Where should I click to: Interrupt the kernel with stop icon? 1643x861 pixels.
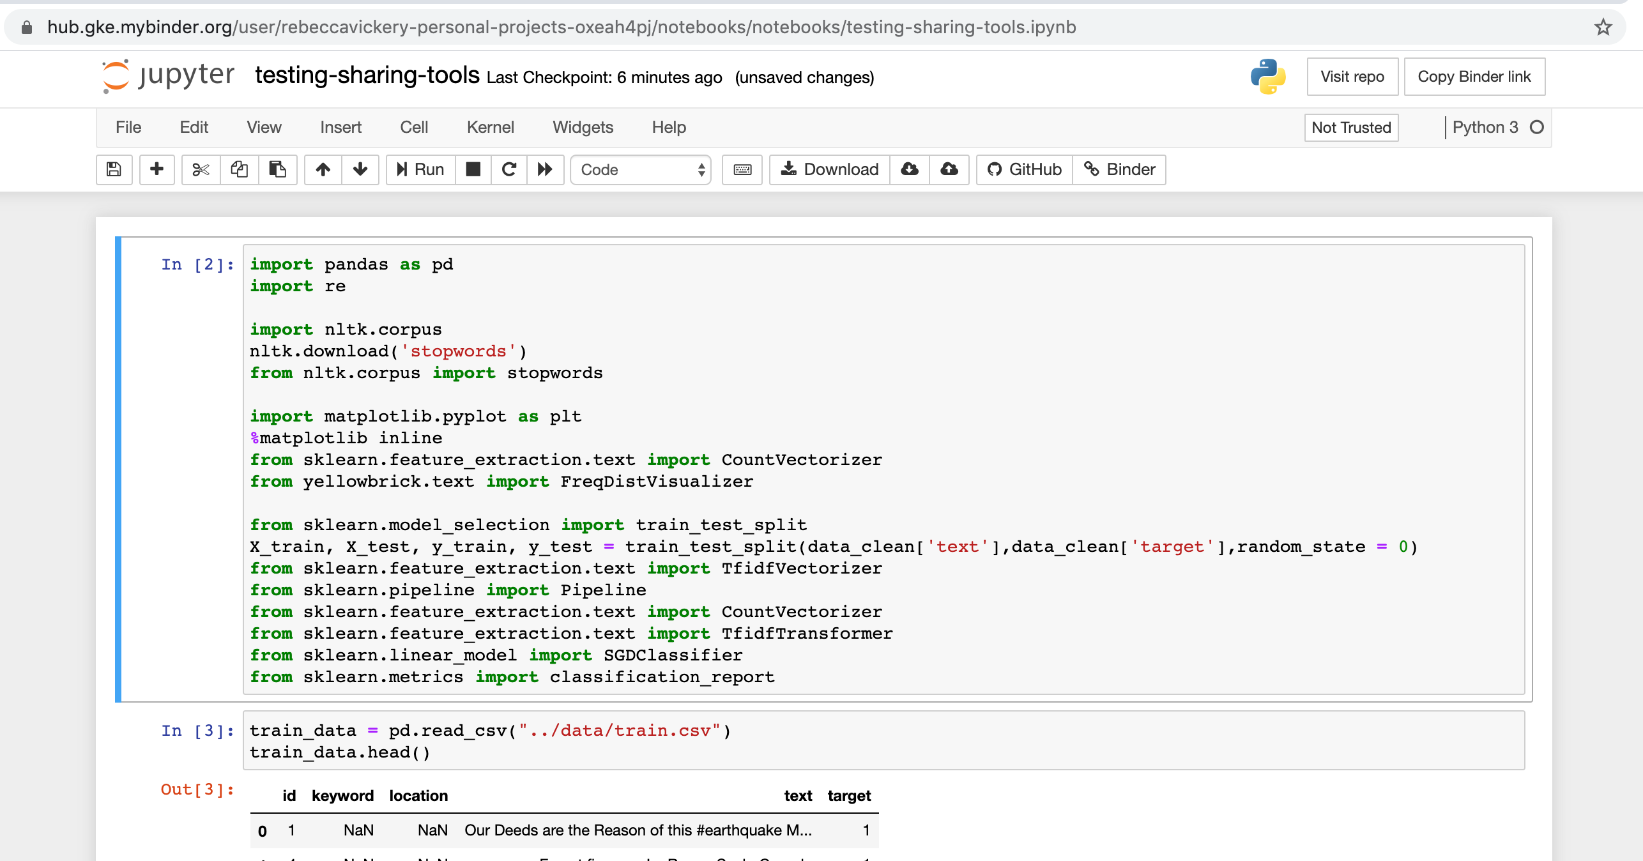point(473,170)
